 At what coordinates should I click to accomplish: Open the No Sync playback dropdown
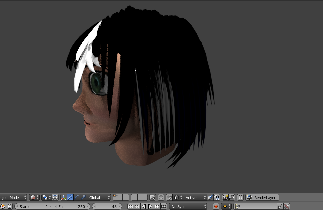(x=188, y=206)
